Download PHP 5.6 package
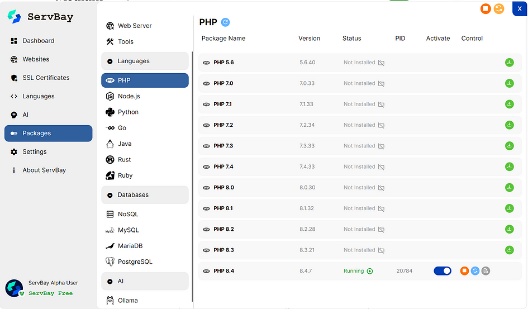Viewport: 528px width, 309px height. [x=509, y=62]
